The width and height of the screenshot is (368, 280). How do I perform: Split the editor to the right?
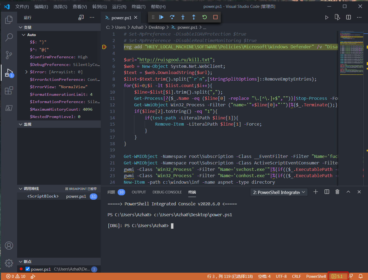point(348,17)
